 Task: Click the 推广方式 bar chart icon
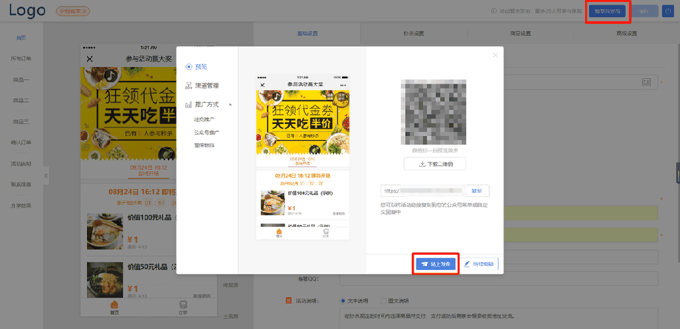189,104
